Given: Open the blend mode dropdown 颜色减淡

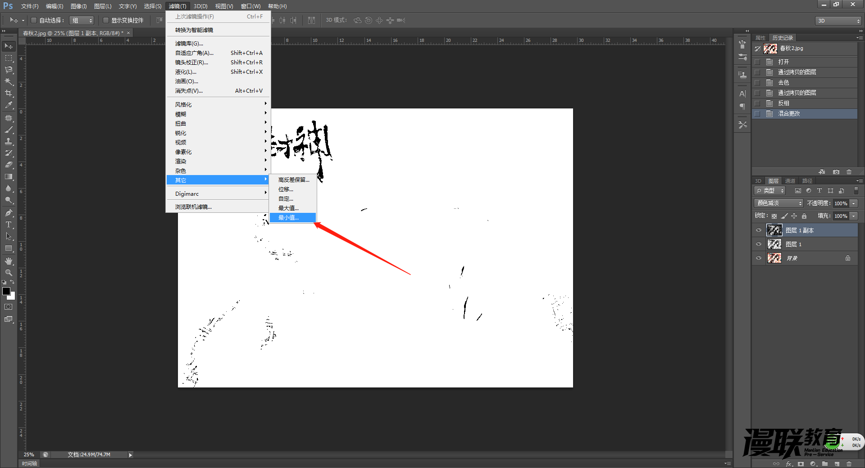Looking at the screenshot, I should point(779,203).
